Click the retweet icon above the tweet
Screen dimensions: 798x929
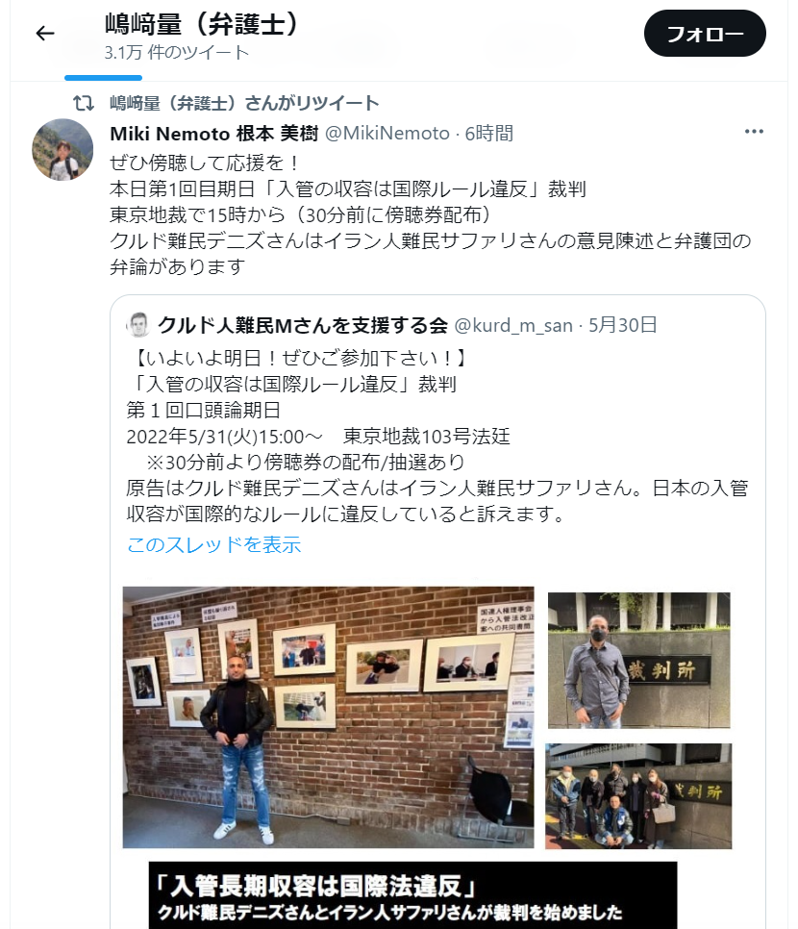(x=84, y=103)
